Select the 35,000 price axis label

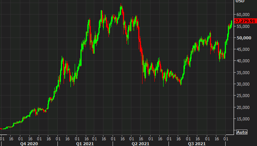243,73
